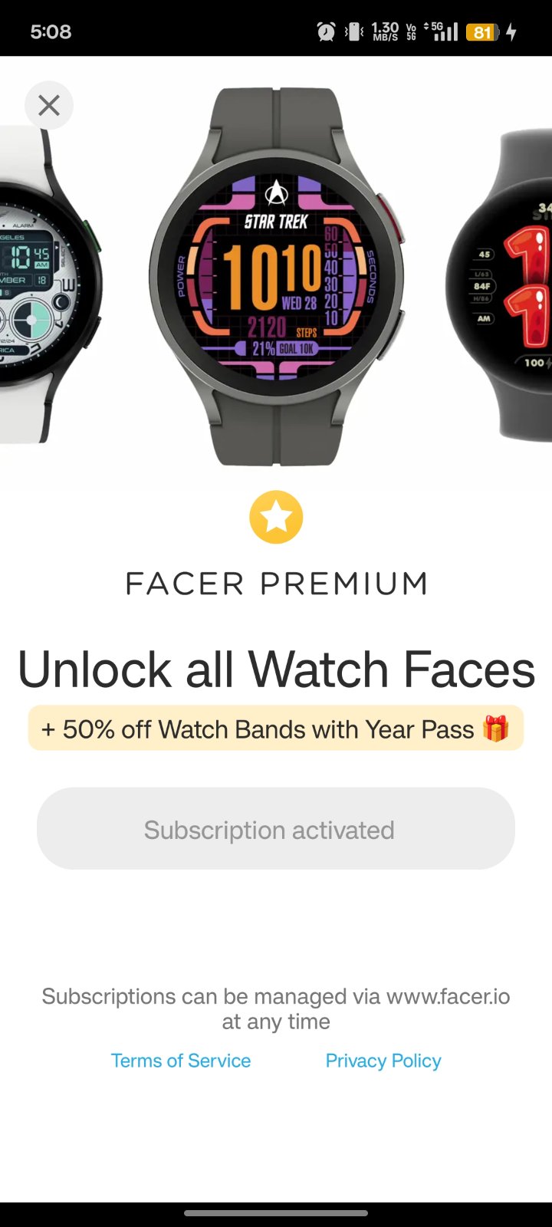Image resolution: width=552 pixels, height=1227 pixels.
Task: Tap the battery level indicator
Action: [482, 32]
